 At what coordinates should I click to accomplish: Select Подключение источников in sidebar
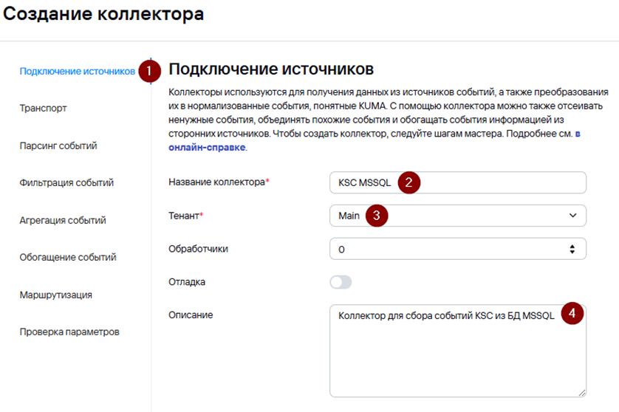click(x=78, y=72)
